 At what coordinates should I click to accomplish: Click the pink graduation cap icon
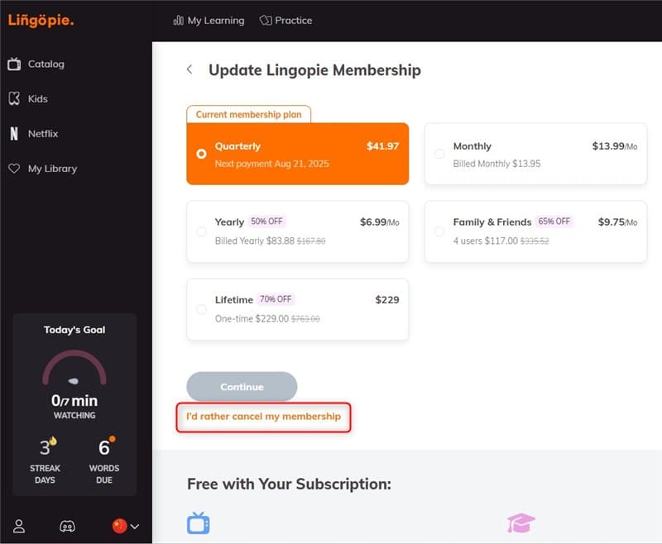point(521,523)
